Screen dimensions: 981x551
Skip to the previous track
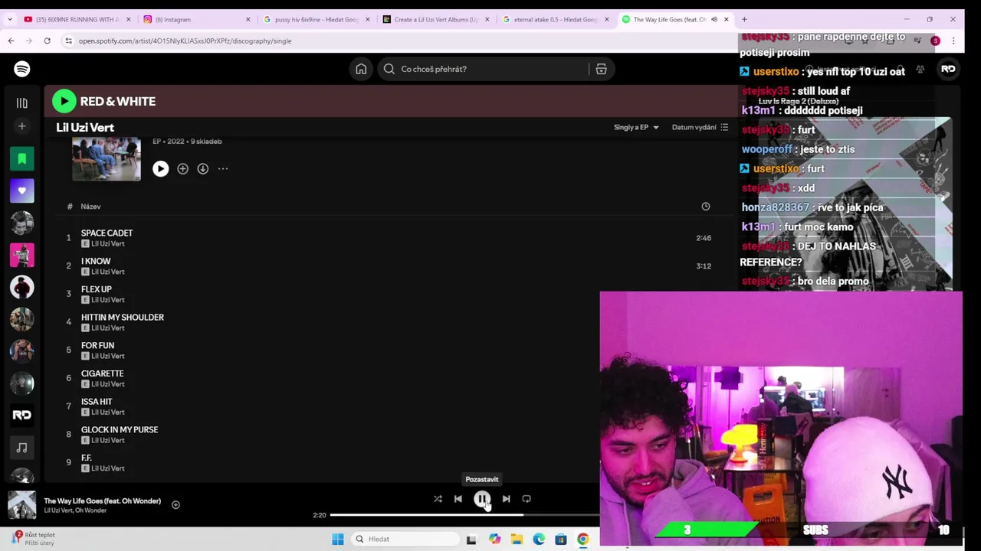[458, 499]
